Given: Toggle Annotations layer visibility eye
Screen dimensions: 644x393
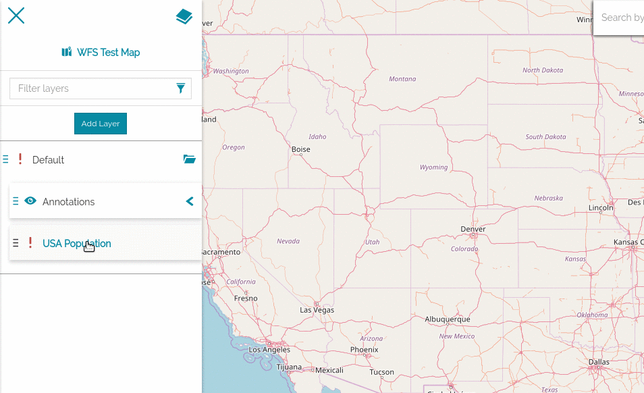Looking at the screenshot, I should tap(30, 201).
